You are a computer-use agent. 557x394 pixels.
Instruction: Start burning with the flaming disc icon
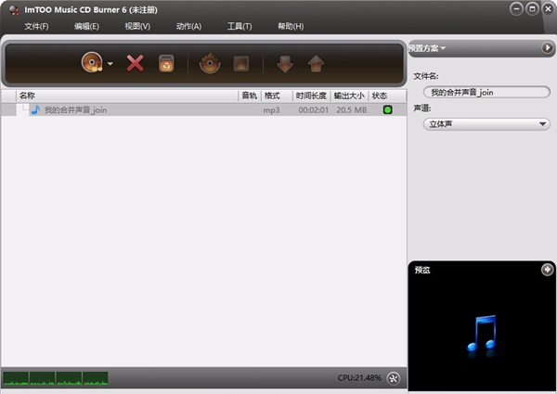210,63
